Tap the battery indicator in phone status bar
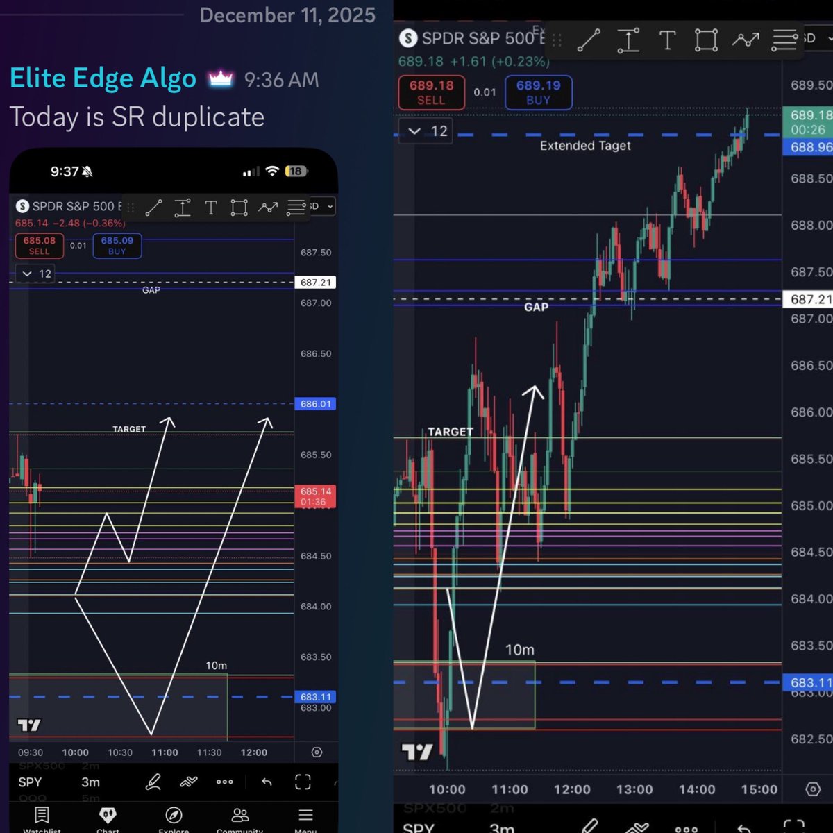This screenshot has height=833, width=833. pyautogui.click(x=296, y=171)
